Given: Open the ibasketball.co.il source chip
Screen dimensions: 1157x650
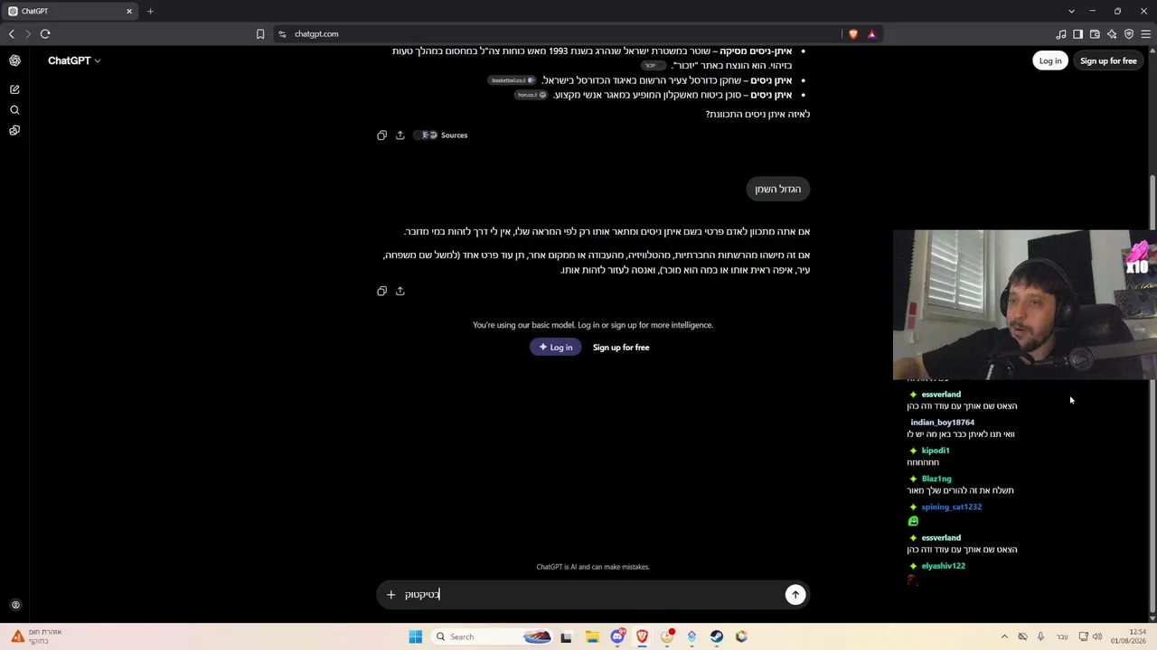Looking at the screenshot, I should pyautogui.click(x=513, y=80).
